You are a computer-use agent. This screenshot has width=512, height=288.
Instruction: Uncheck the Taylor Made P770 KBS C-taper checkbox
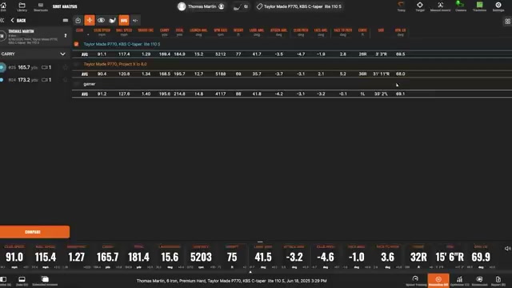pos(77,44)
